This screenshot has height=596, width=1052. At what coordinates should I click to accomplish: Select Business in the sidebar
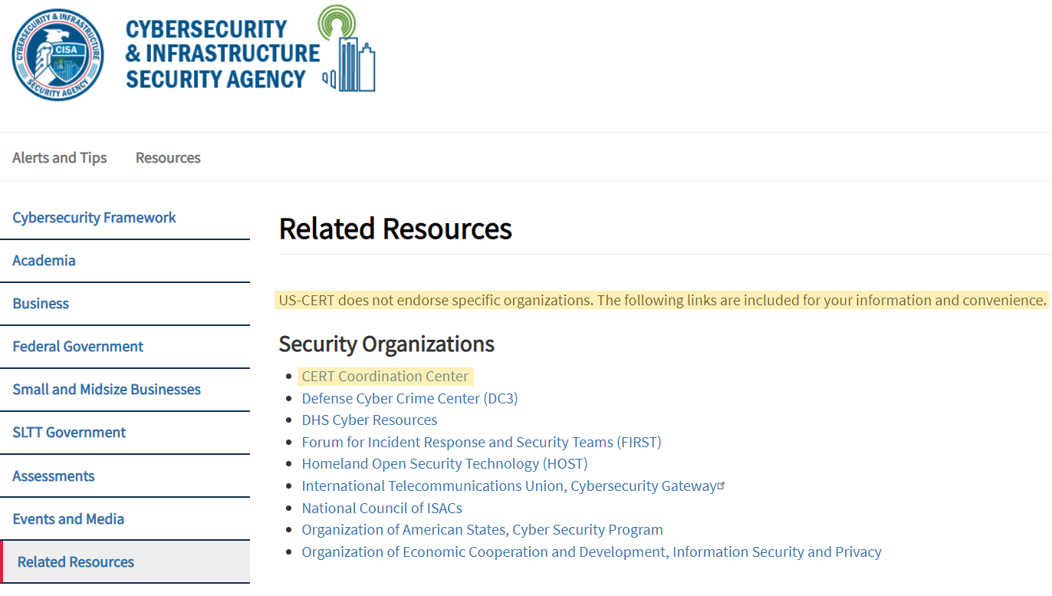click(x=41, y=304)
